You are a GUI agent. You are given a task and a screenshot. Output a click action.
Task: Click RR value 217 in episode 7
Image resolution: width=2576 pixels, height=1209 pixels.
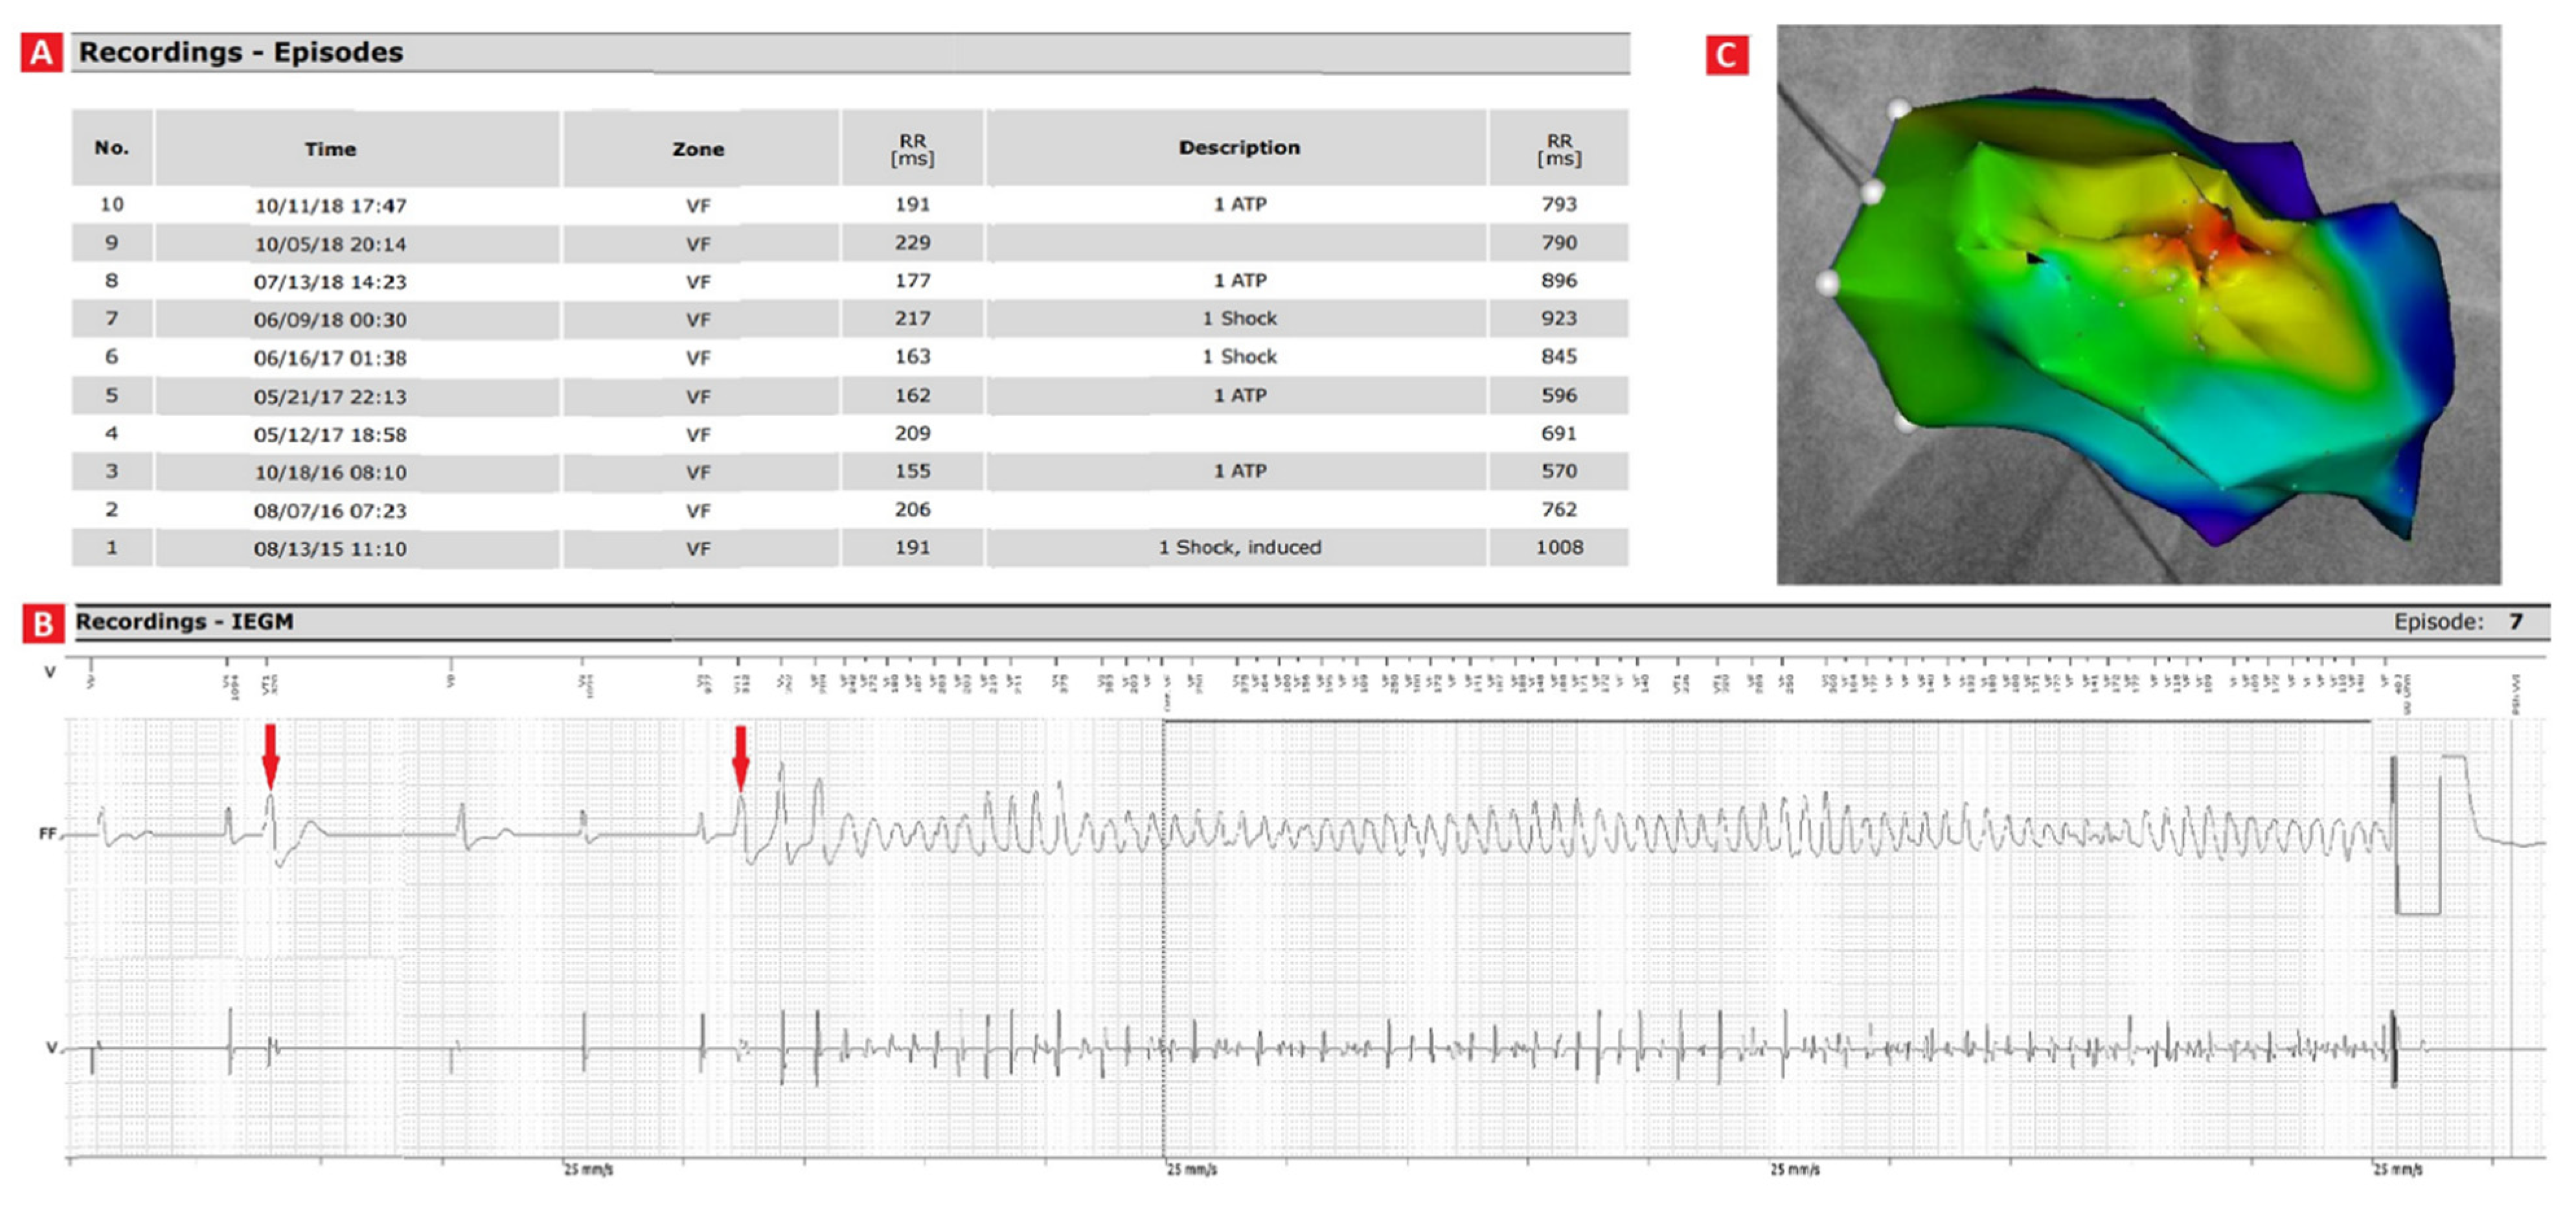coord(912,318)
